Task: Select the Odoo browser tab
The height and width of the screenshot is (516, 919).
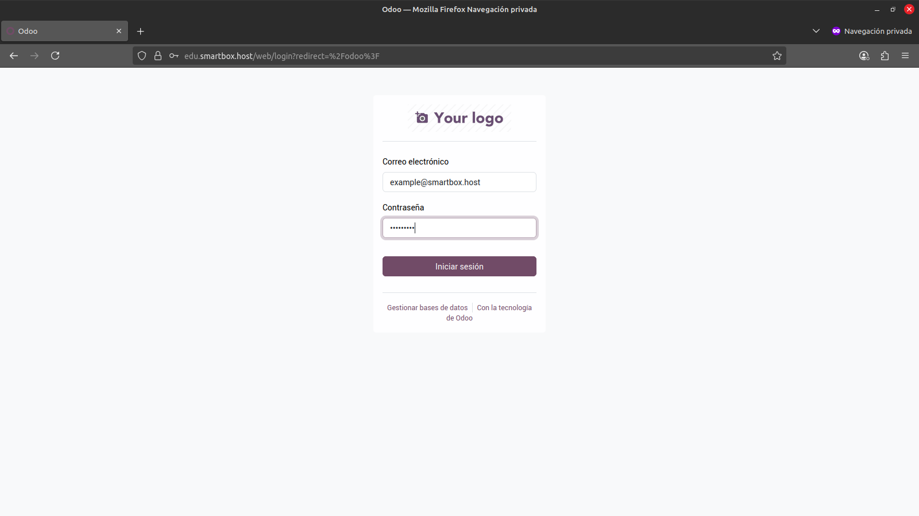Action: tap(64, 31)
